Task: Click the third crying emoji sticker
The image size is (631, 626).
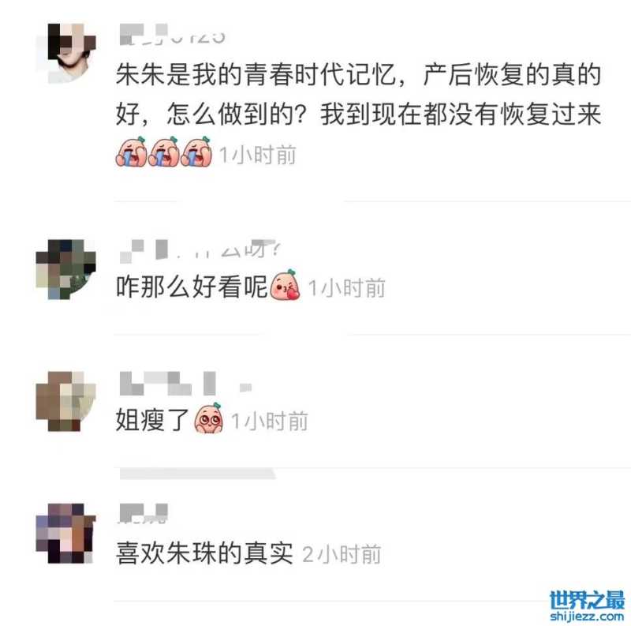Action: click(x=196, y=152)
